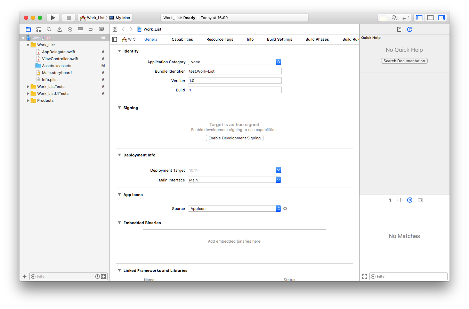469x309 pixels.
Task: Click the Stop button in toolbar
Action: pos(69,18)
